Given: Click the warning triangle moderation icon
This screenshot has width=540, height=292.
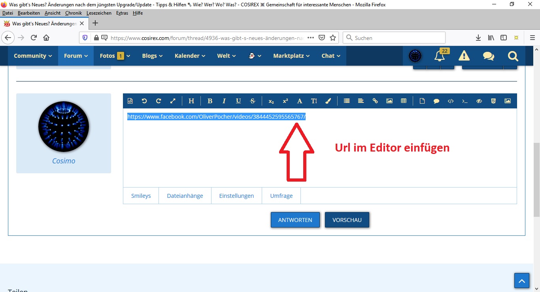Looking at the screenshot, I should [464, 56].
